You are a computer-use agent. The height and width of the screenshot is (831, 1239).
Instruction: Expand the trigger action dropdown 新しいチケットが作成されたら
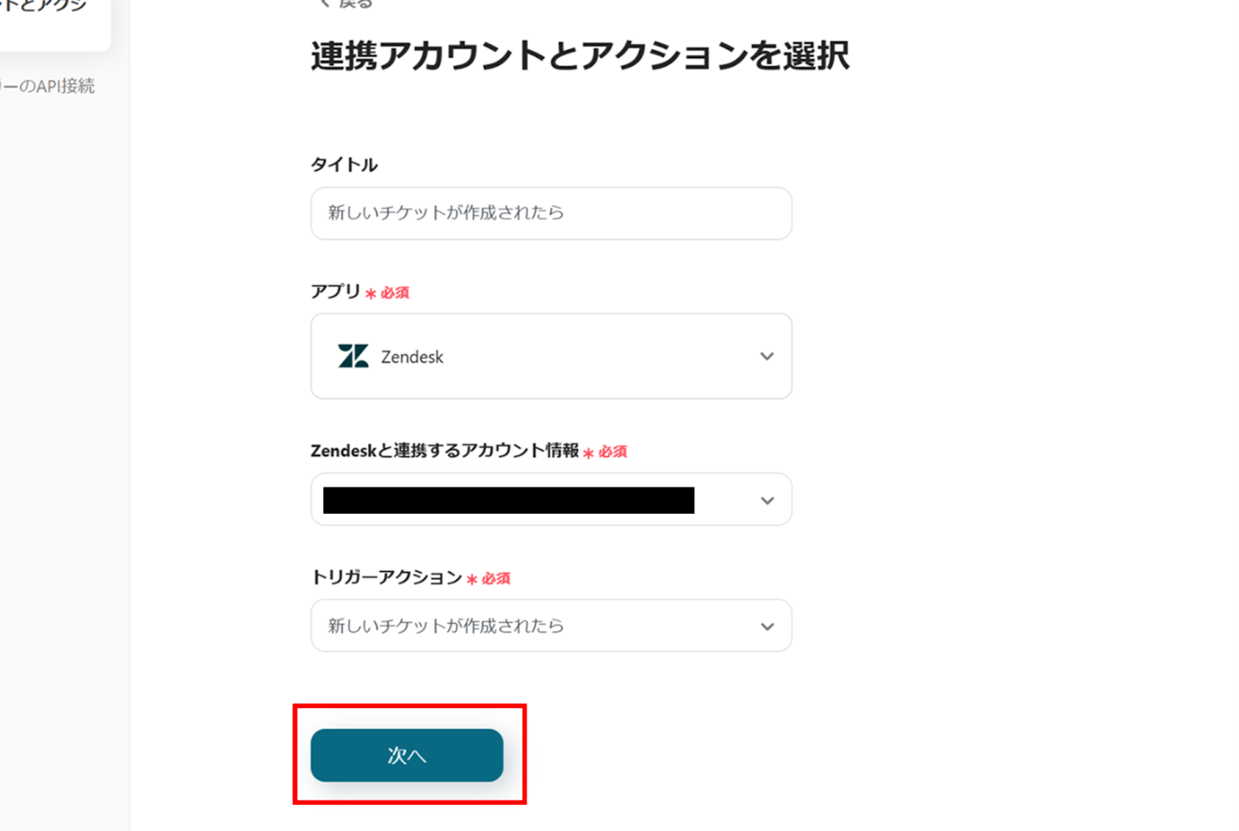coord(551,626)
